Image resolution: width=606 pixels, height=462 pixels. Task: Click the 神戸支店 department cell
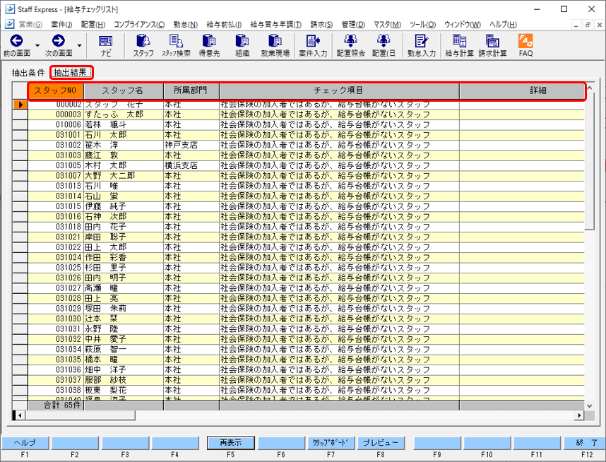191,145
